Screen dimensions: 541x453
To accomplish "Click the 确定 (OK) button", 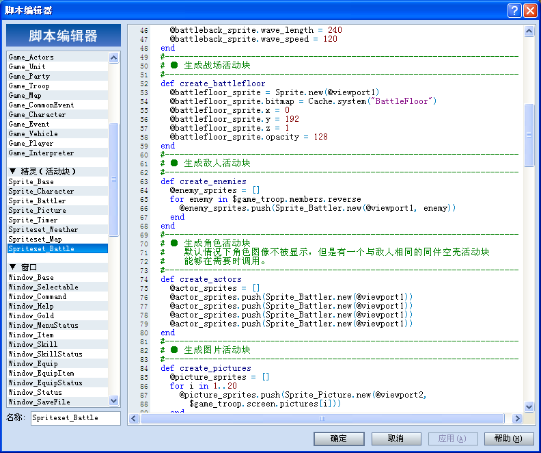I will coord(339,439).
